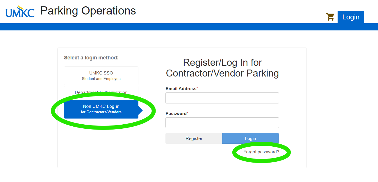Click the Email Address field label

pos(181,89)
